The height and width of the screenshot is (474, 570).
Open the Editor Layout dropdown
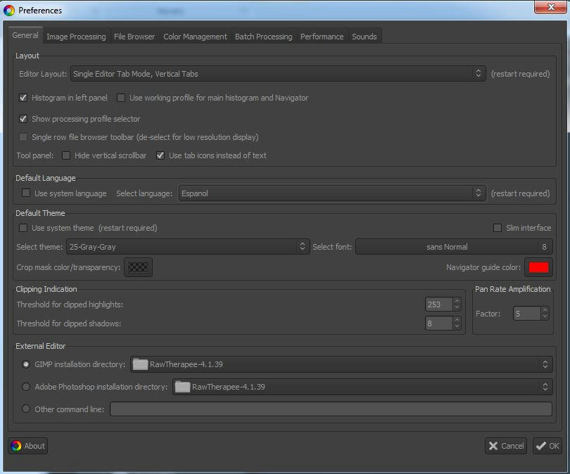click(277, 73)
